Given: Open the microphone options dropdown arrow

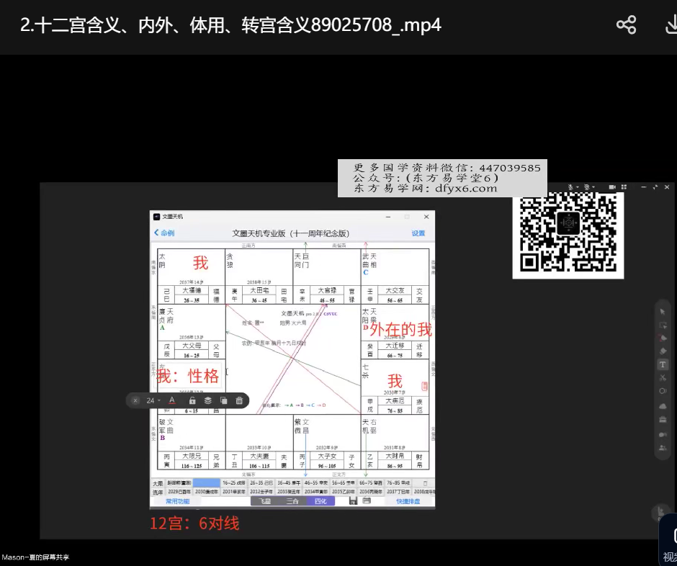Looking at the screenshot, I should coord(577,187).
